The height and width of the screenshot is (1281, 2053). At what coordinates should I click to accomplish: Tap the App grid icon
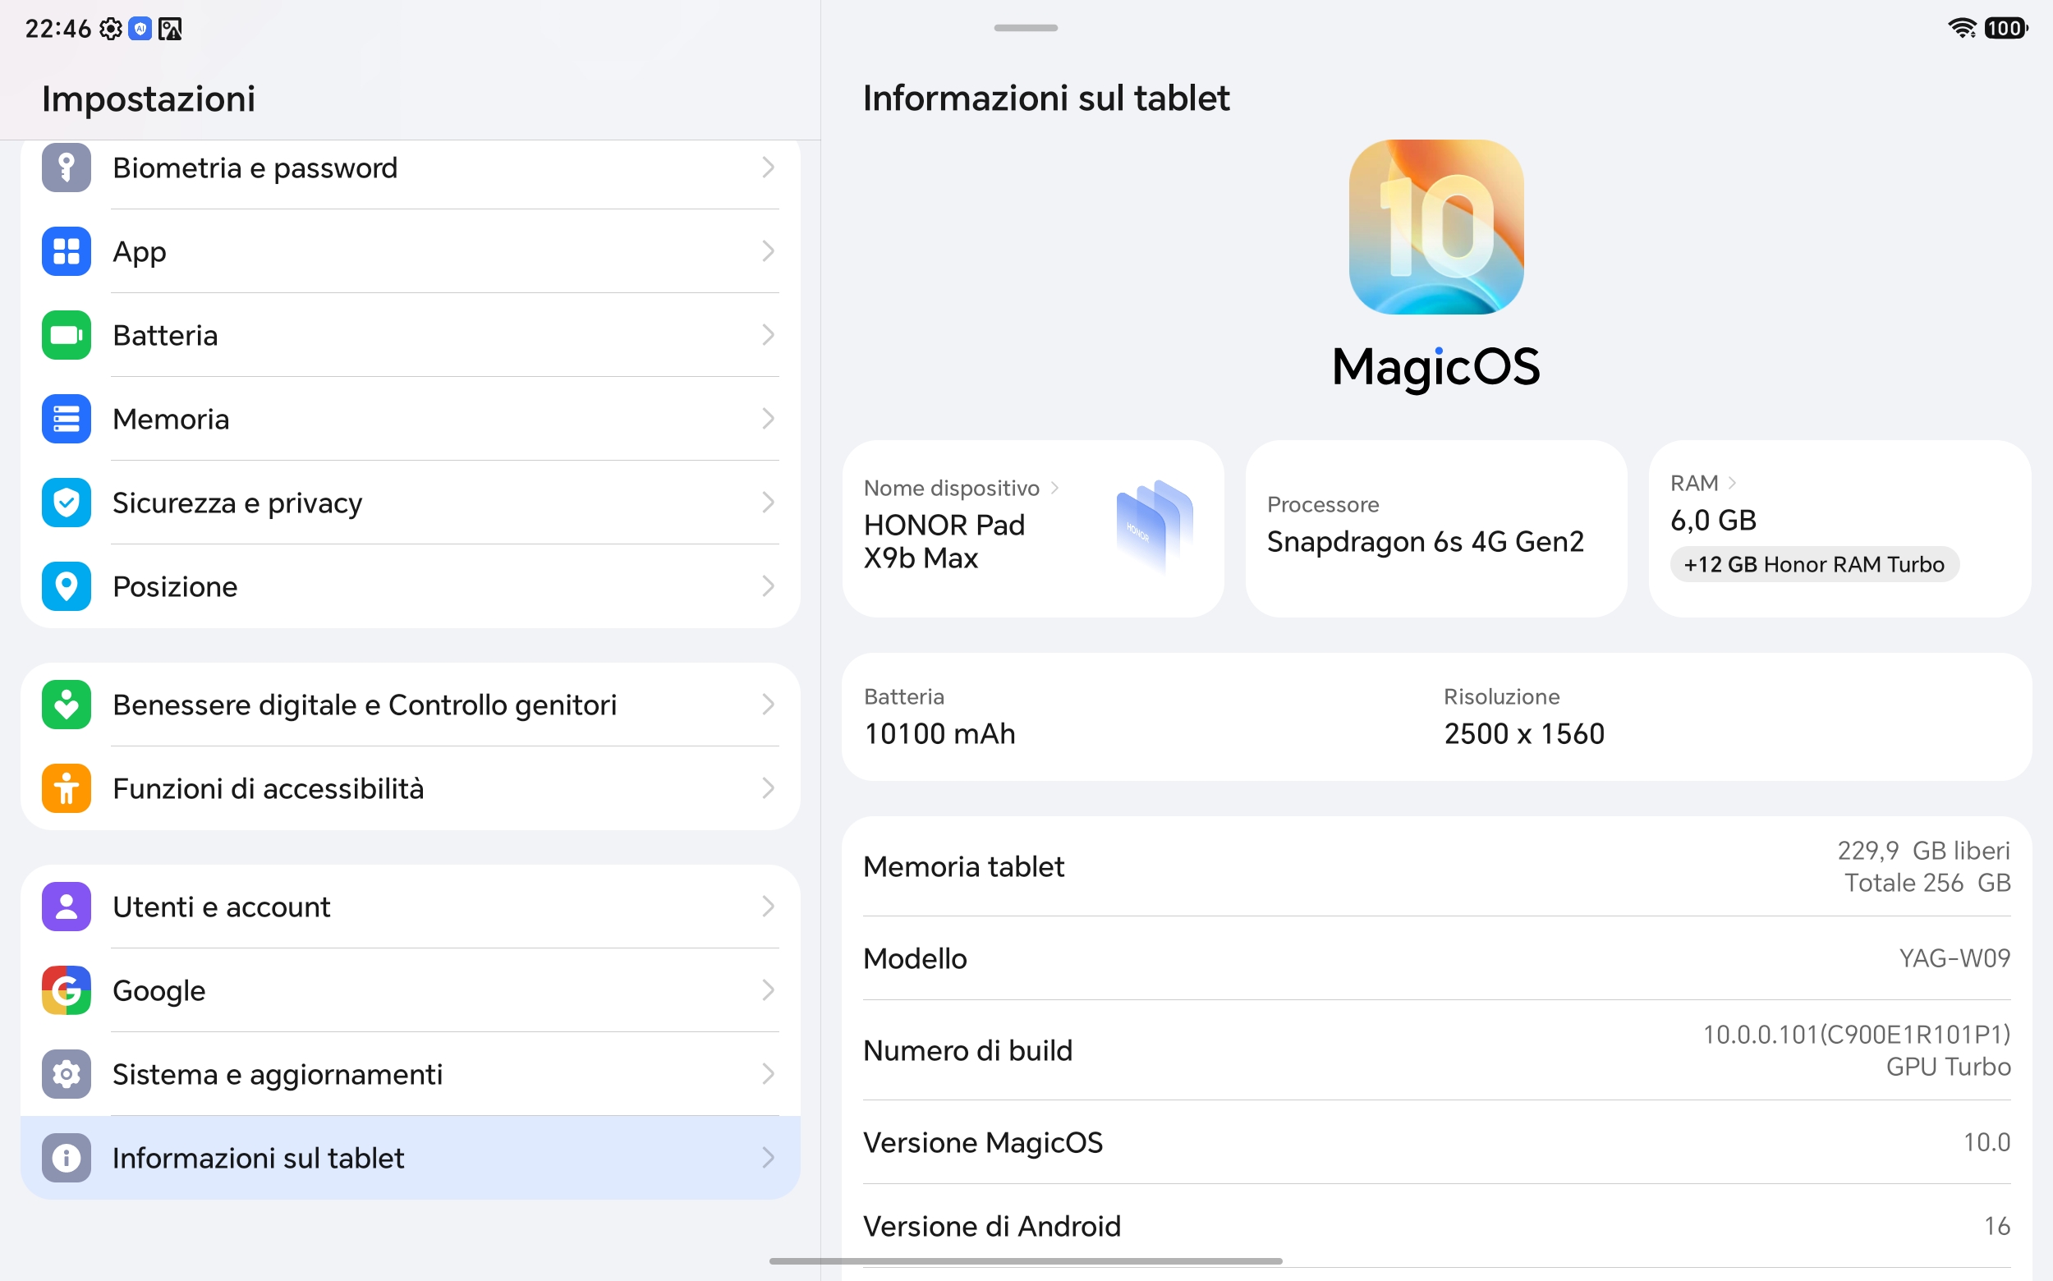66,251
